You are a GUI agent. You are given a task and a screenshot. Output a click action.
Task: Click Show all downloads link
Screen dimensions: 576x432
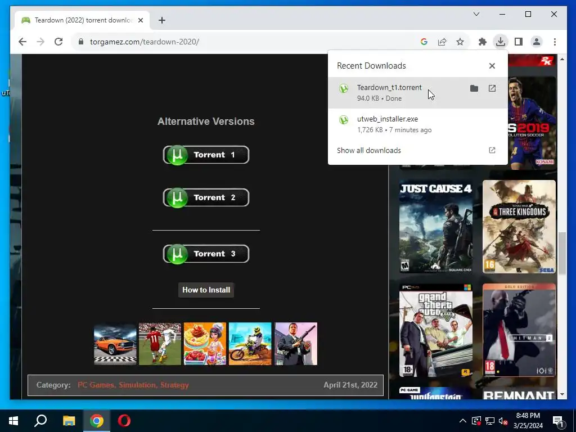369,150
